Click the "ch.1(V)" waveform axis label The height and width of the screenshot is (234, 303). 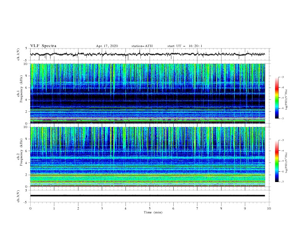(x=18, y=54)
